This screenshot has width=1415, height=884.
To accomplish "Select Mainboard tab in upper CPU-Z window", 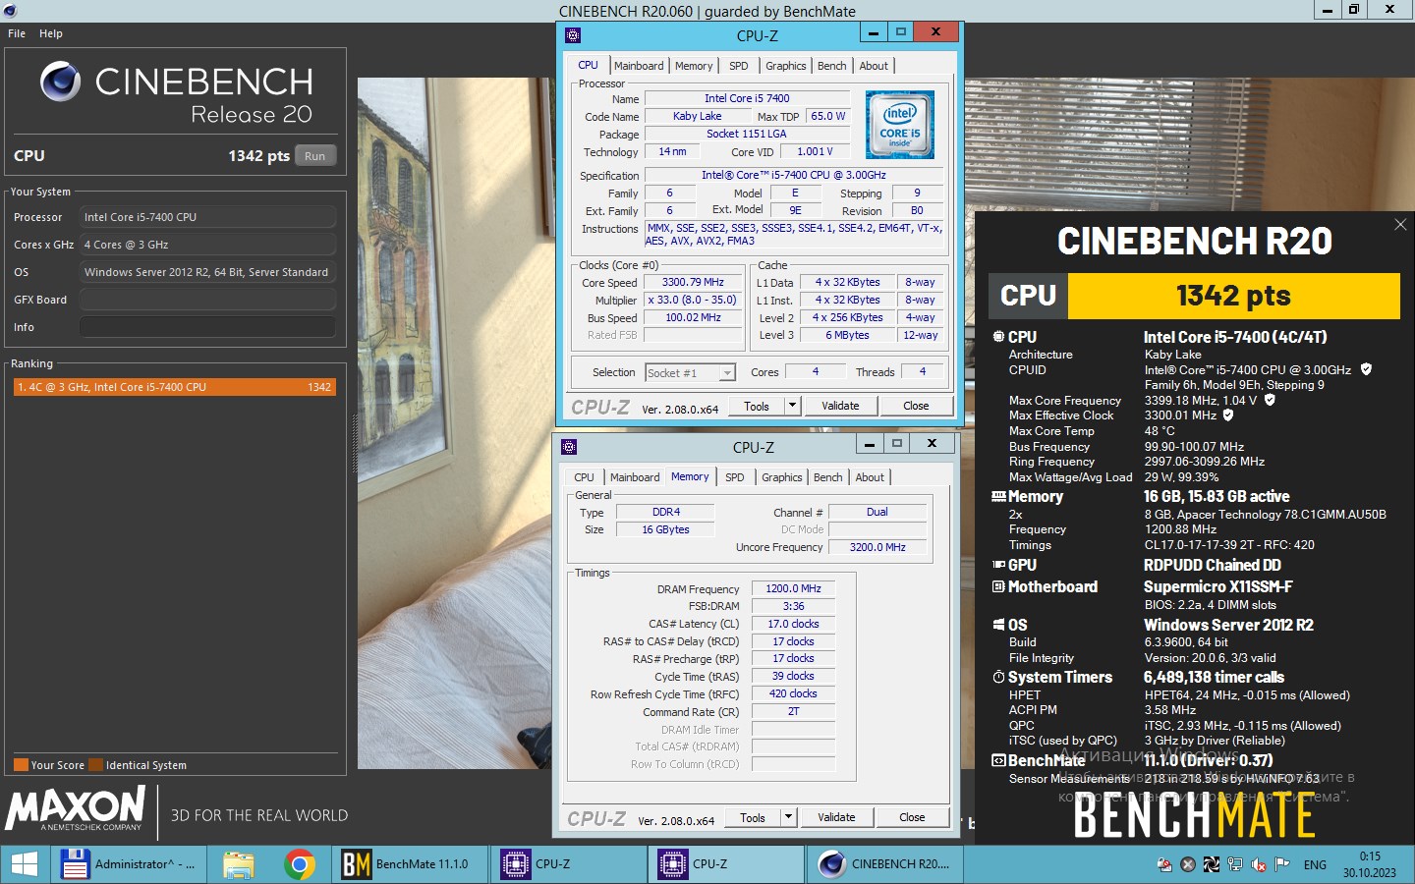I will (x=639, y=66).
